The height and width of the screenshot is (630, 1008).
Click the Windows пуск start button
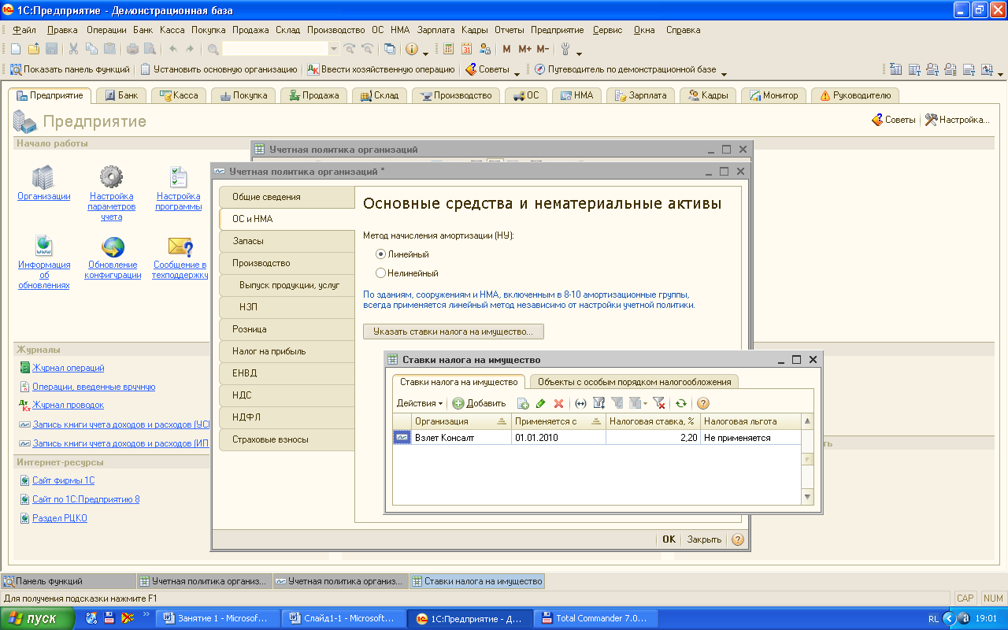[x=38, y=618]
